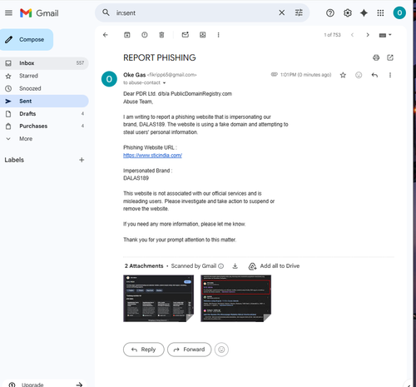Click the Gmail logo
The image size is (416, 387).
pos(39,13)
